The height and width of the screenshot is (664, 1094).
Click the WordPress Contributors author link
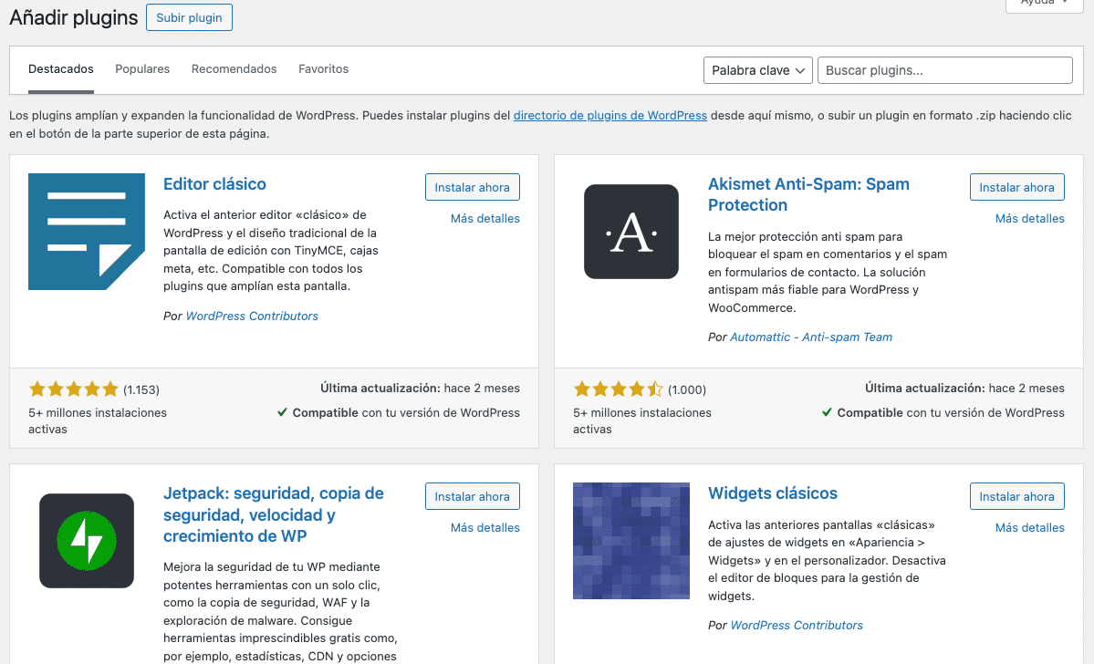[x=252, y=316]
